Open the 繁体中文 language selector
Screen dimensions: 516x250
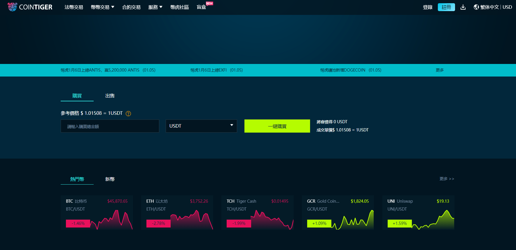point(489,7)
